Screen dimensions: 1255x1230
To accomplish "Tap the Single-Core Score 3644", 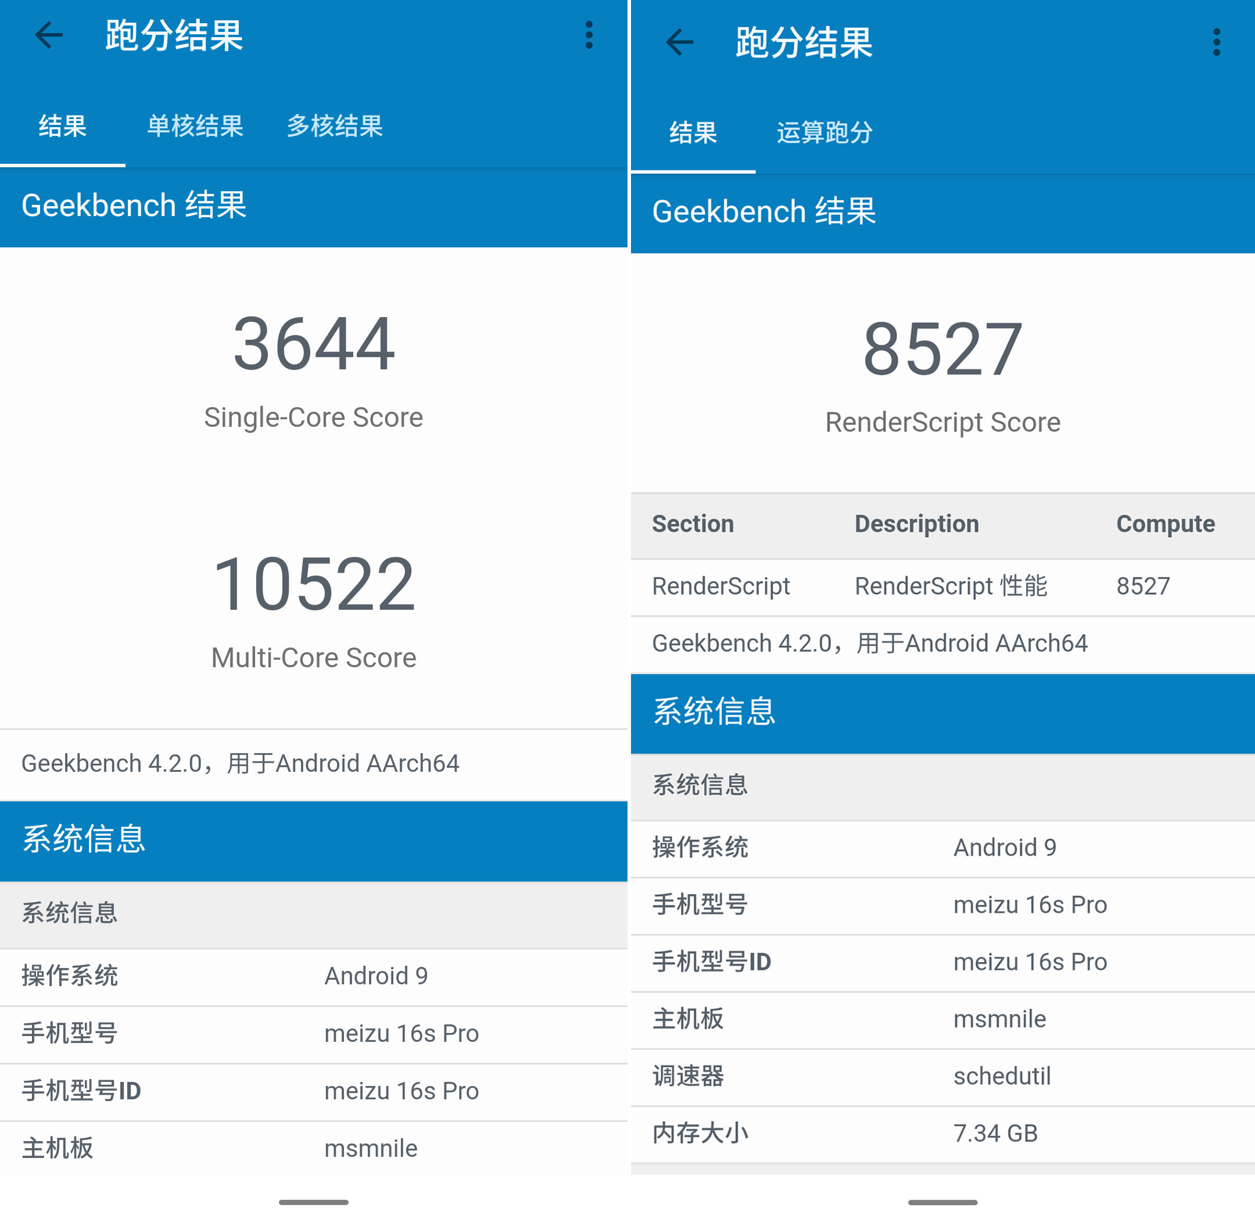I will click(x=313, y=349).
